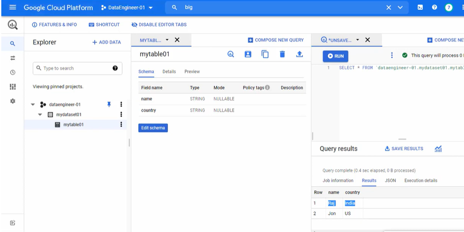
Task: Run the query with the RUN button
Action: click(335, 56)
